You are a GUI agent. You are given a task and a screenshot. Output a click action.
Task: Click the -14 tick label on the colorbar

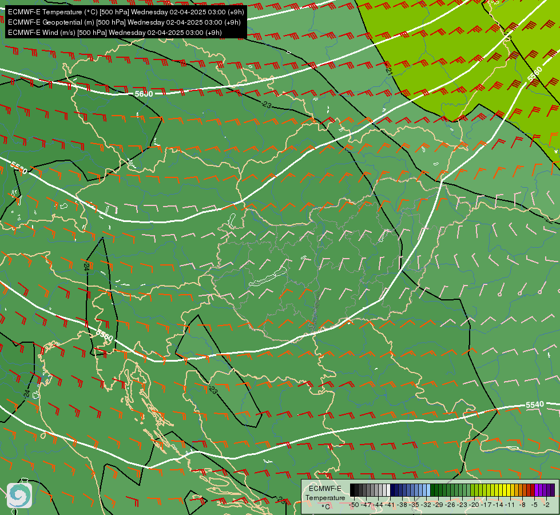499,505
